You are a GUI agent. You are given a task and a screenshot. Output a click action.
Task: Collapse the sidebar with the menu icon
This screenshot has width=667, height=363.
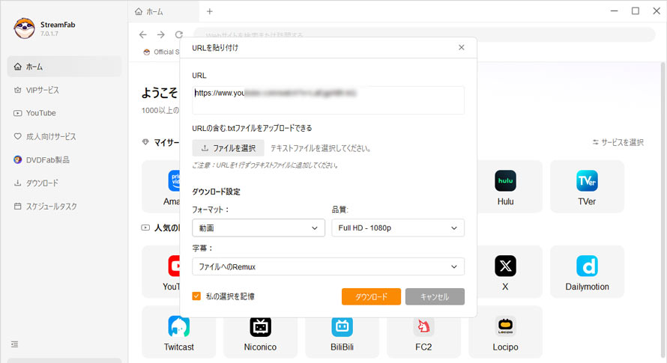[x=14, y=344]
